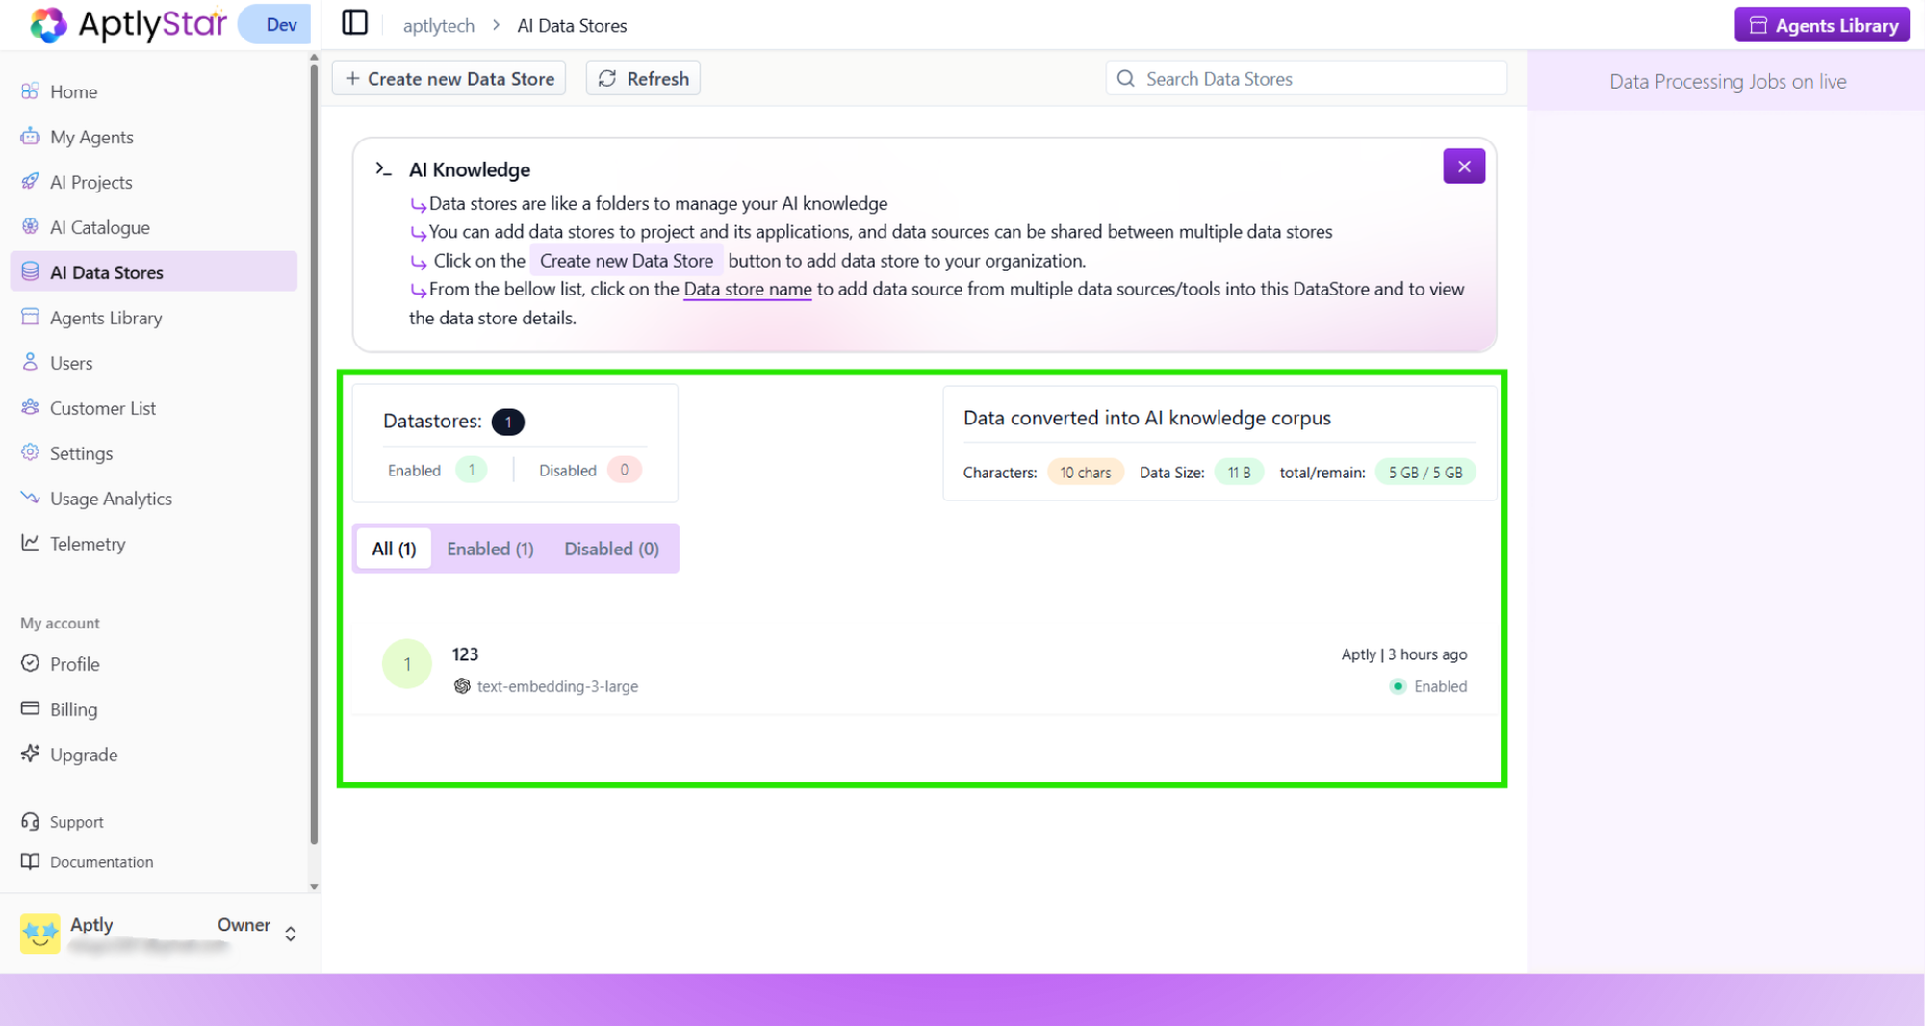Open Usage Analytics
This screenshot has height=1026, width=1925.
(x=110, y=498)
